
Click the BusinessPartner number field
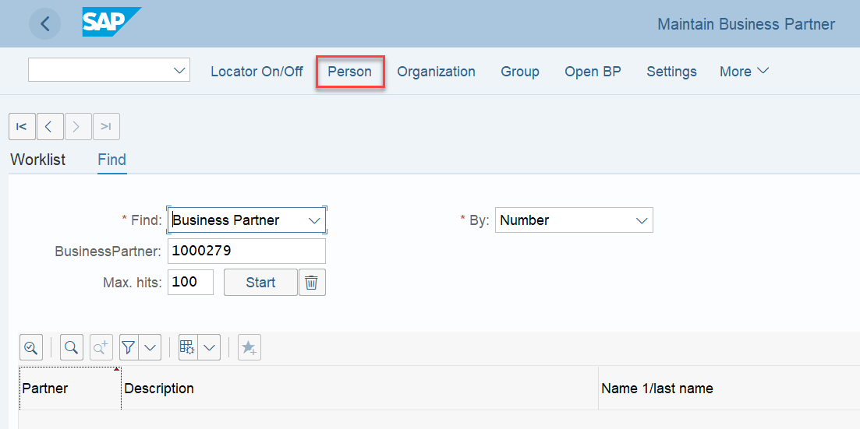246,251
